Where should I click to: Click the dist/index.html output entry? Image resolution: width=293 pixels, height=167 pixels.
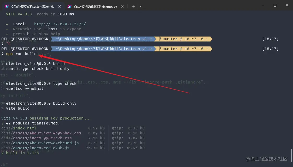click(19, 128)
